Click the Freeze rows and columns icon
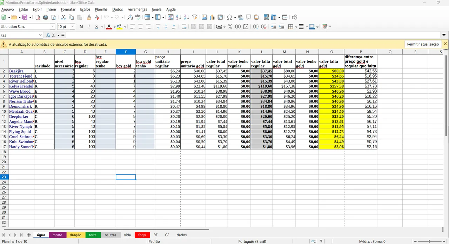The width and height of the screenshot is (449, 244). [274, 17]
